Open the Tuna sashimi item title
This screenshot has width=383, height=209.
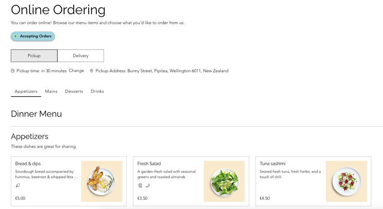click(x=273, y=163)
